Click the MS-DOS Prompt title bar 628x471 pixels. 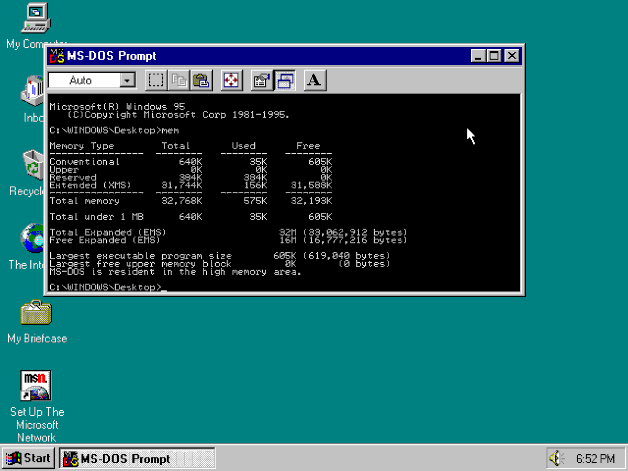285,55
